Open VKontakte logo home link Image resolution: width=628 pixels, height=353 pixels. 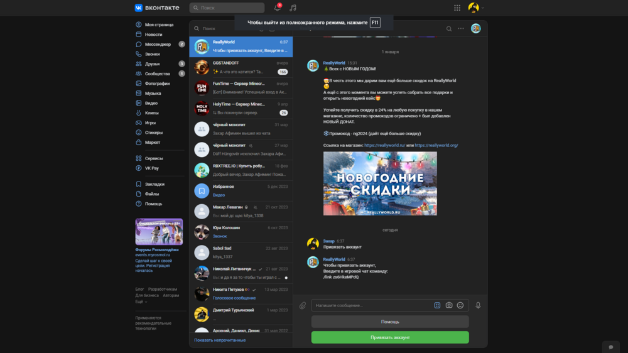click(157, 8)
